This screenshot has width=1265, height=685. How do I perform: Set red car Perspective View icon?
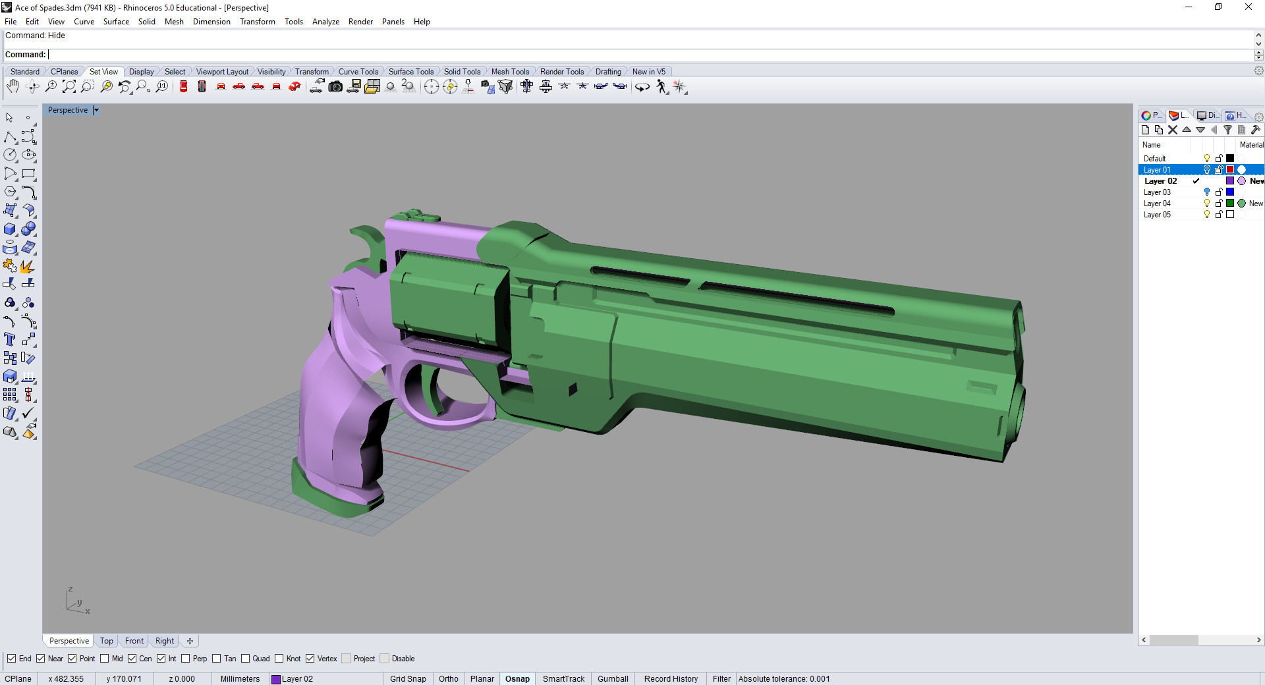click(295, 87)
